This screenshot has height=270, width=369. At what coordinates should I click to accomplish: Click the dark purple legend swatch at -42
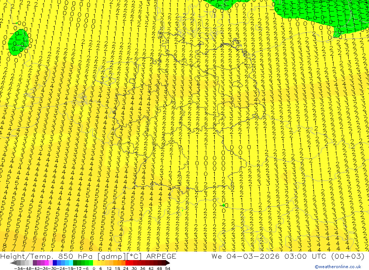click(x=35, y=263)
